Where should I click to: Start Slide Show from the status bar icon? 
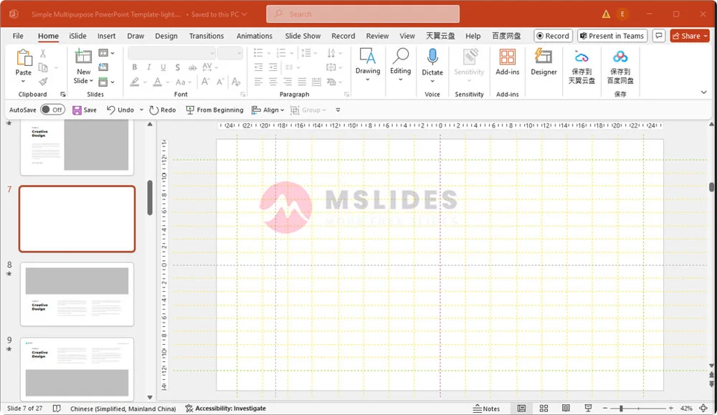point(588,408)
